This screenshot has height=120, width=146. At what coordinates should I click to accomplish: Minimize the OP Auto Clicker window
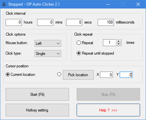point(108,4)
